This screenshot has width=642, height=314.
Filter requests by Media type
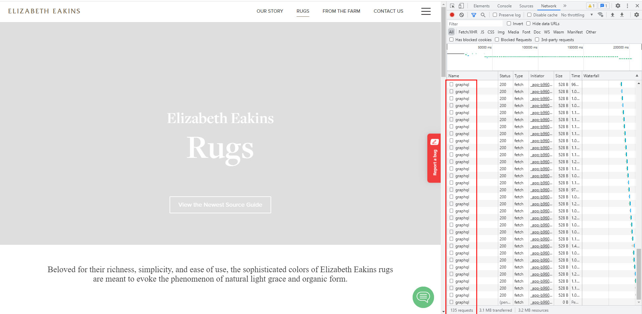click(x=513, y=32)
